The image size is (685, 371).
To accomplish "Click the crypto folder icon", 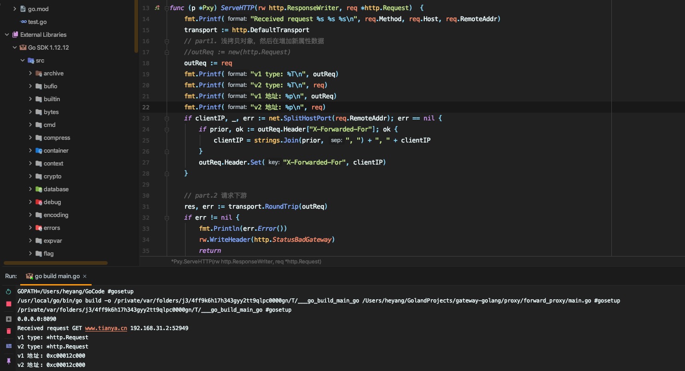I will coord(39,176).
